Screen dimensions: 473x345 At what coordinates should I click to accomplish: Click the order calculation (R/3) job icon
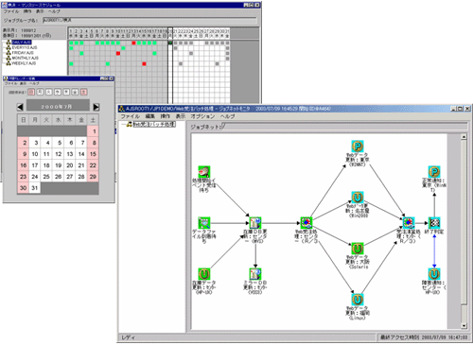pyautogui.click(x=409, y=223)
